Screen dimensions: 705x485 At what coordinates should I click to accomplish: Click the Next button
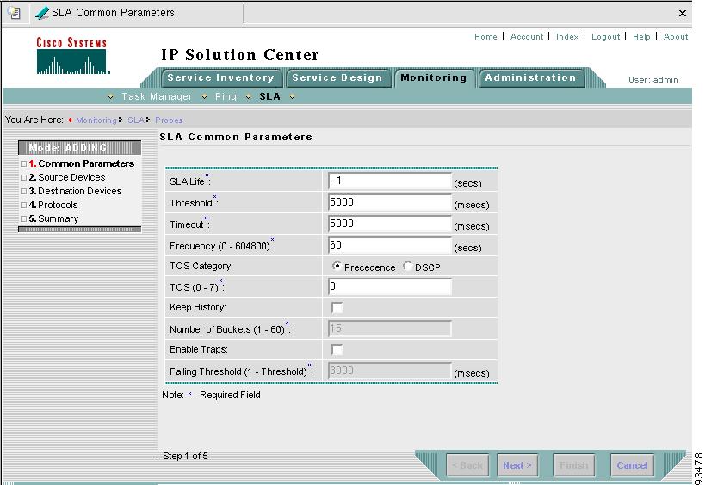point(517,465)
